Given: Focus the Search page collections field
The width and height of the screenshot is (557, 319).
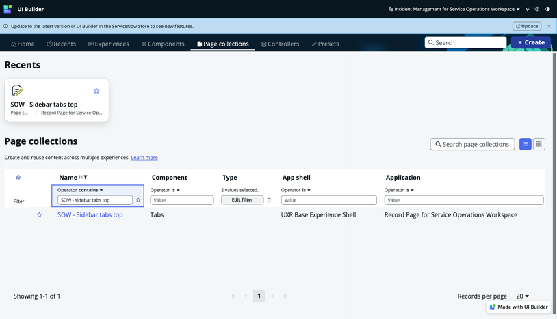Looking at the screenshot, I should coord(472,144).
